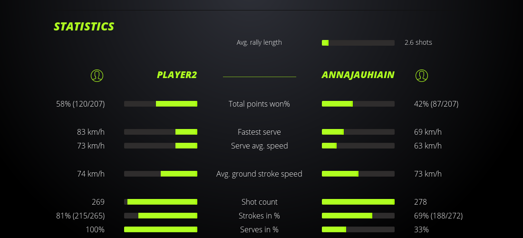Click the 69% (188/272) value

[x=438, y=216]
